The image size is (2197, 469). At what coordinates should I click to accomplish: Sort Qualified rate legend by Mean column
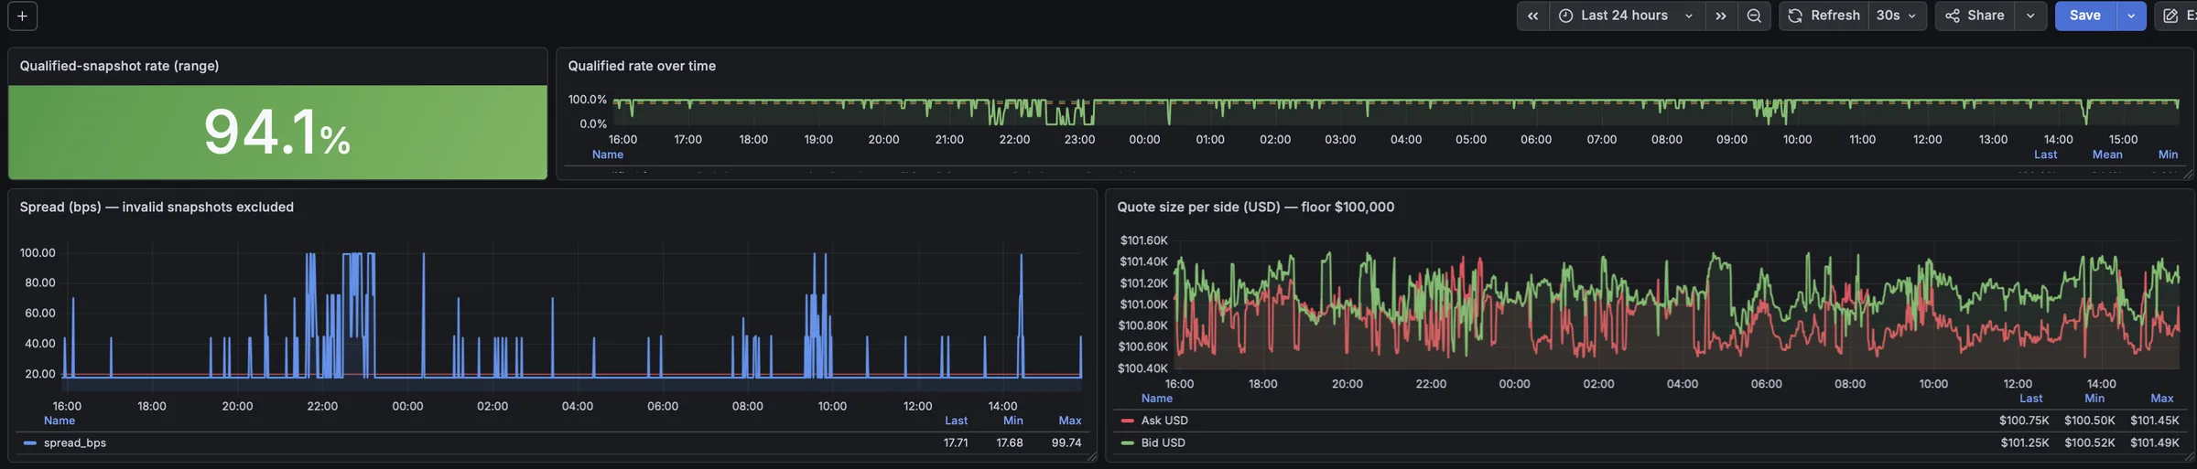[x=2107, y=155]
